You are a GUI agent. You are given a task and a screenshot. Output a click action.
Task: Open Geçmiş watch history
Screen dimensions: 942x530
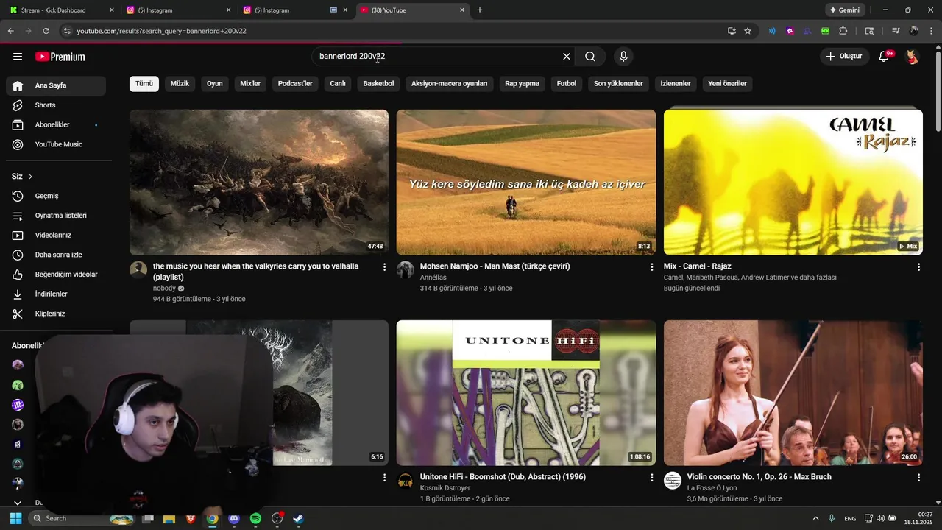pyautogui.click(x=56, y=196)
